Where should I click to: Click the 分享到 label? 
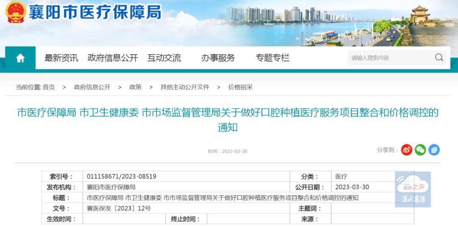click(387, 150)
